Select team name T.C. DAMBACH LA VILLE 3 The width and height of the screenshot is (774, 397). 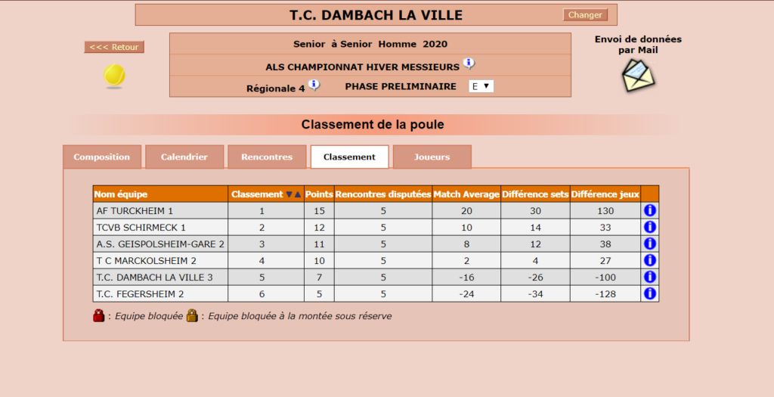154,278
